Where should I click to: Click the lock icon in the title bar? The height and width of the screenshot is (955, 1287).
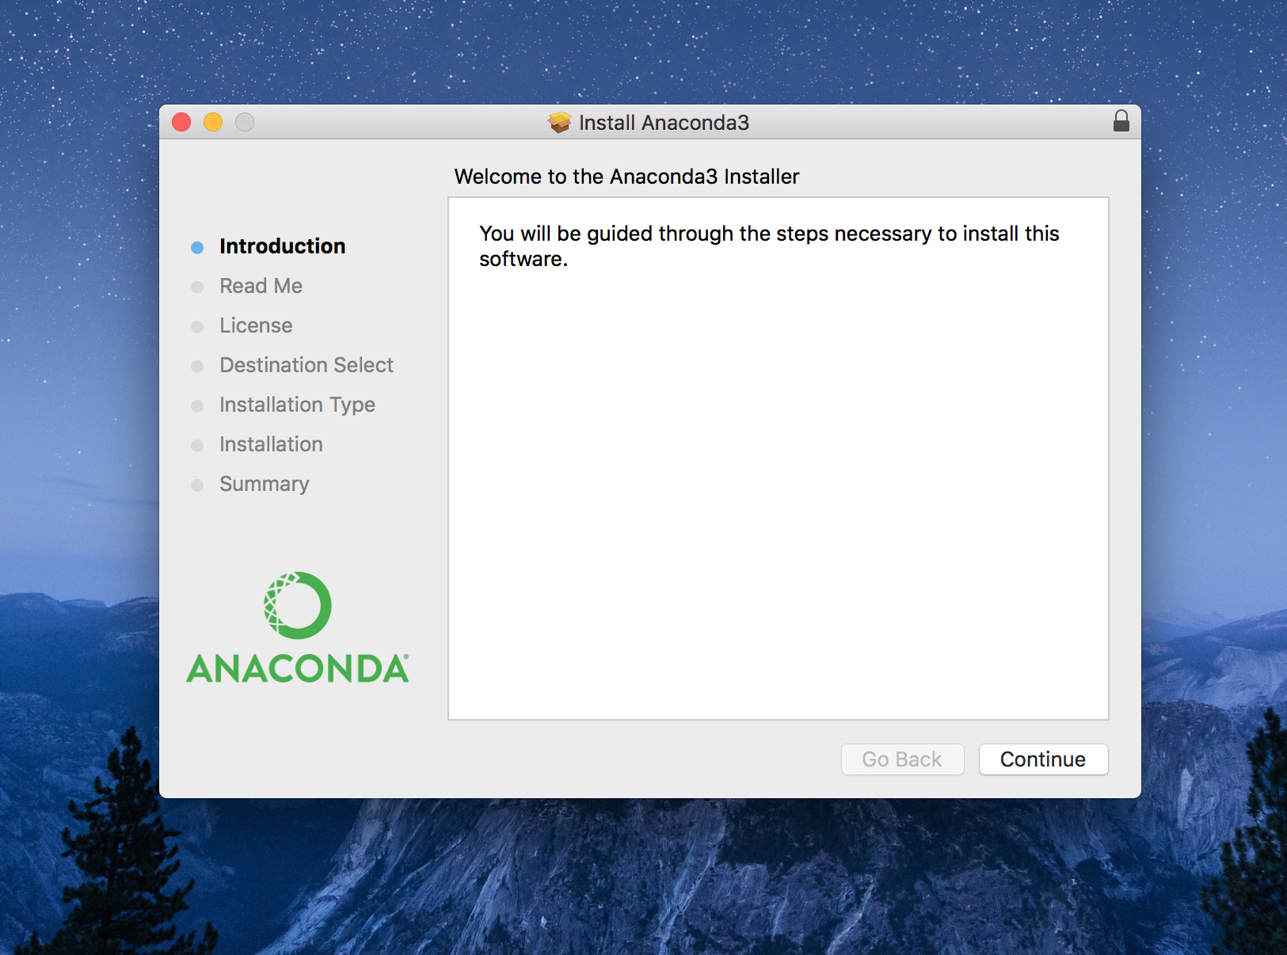[x=1121, y=121]
